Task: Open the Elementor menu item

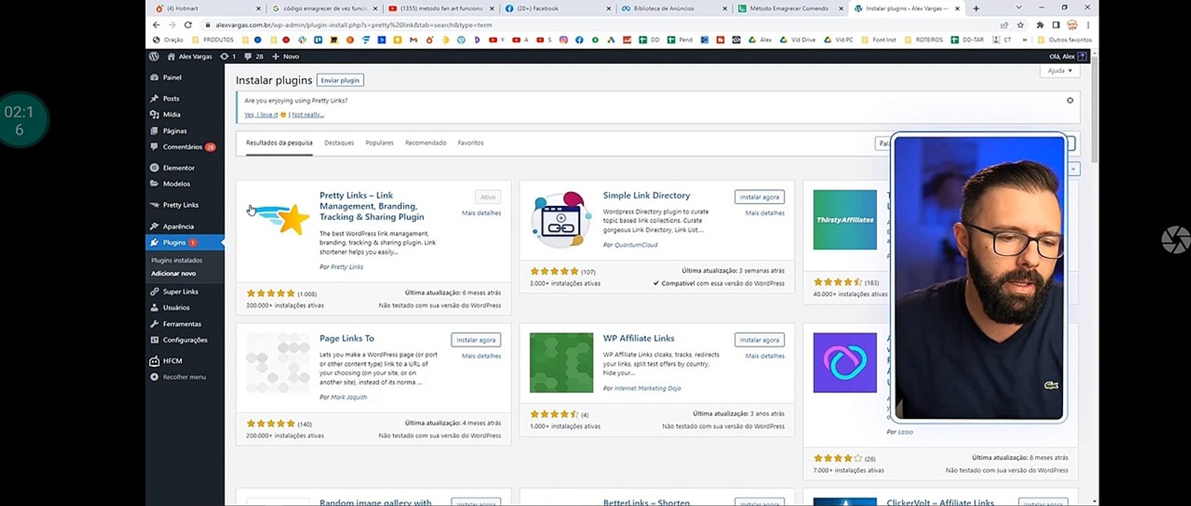Action: (179, 168)
